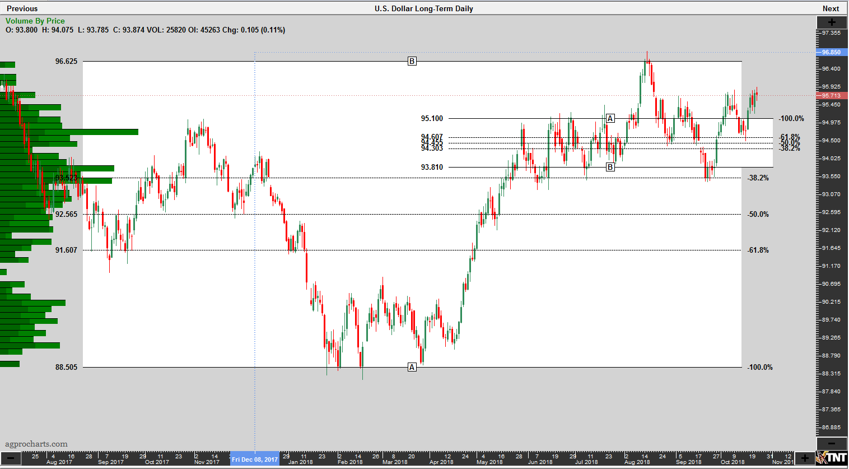The height and width of the screenshot is (469, 849).
Task: Click the longest green volume-by-price bar
Action: pos(69,132)
